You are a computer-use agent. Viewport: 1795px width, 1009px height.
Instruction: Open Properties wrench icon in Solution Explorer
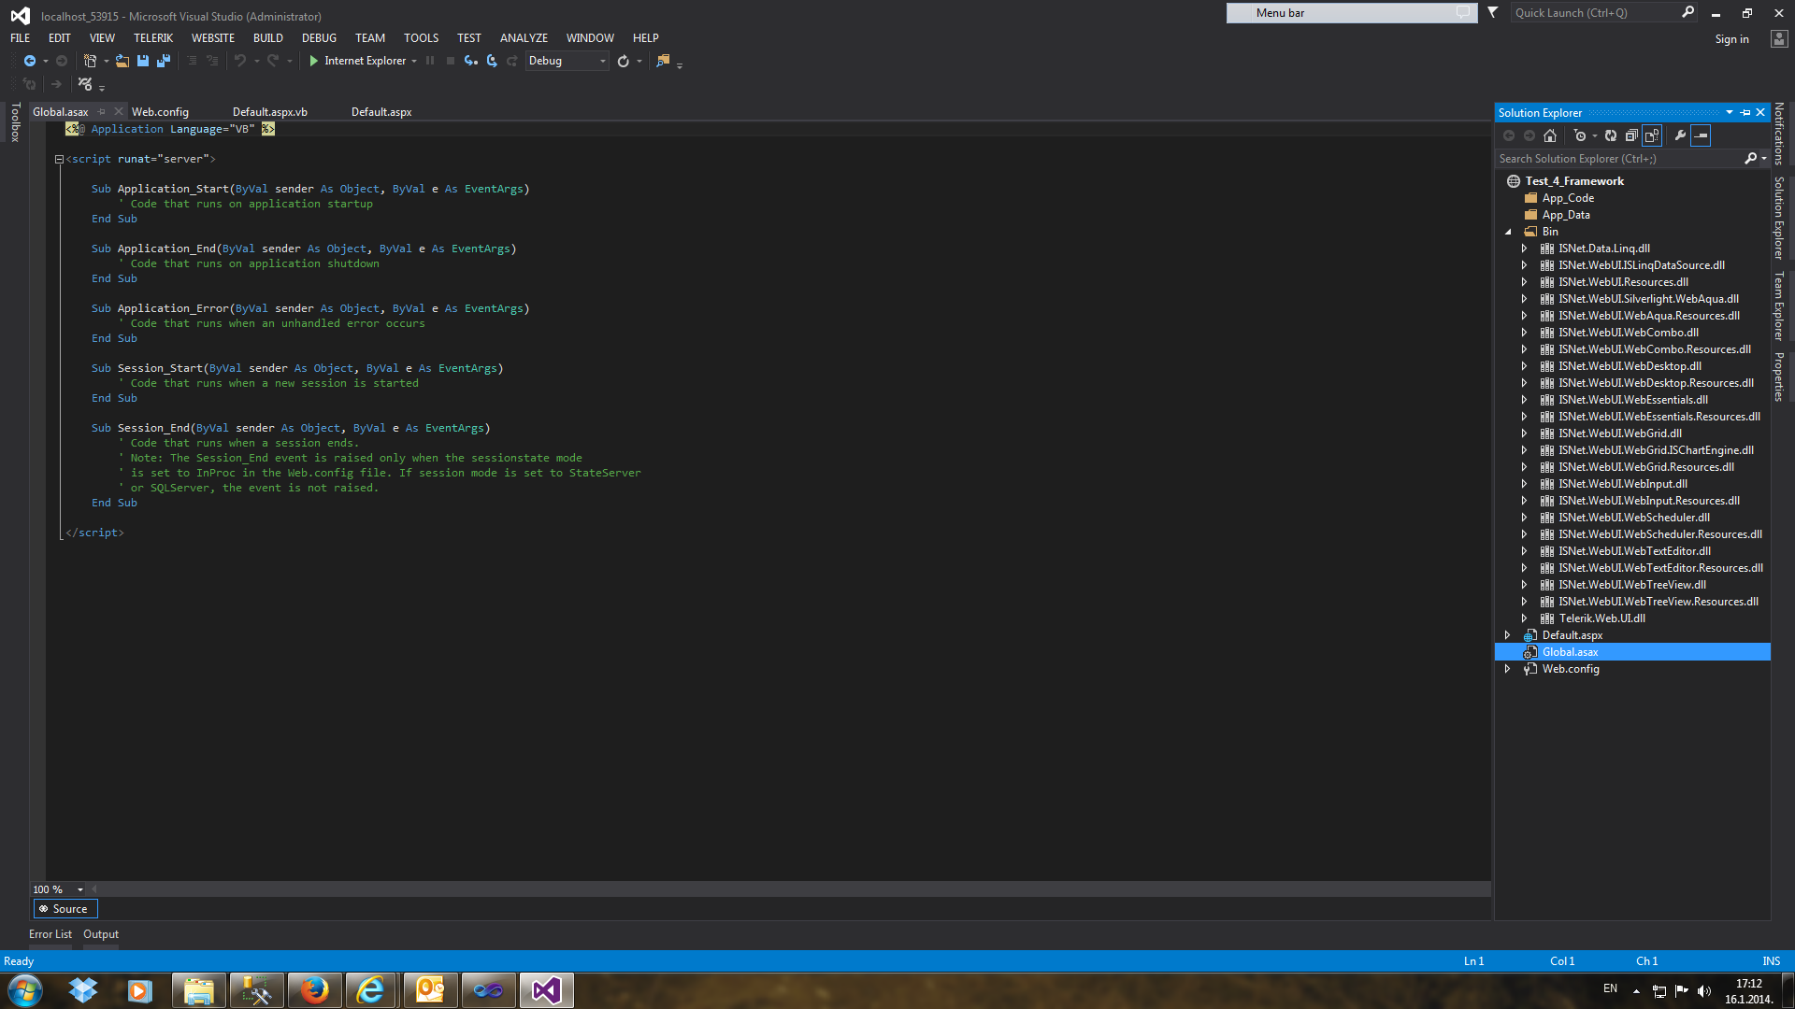pos(1680,135)
